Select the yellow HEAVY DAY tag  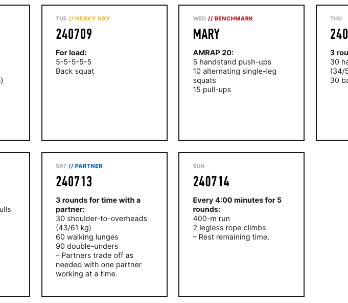tap(89, 18)
